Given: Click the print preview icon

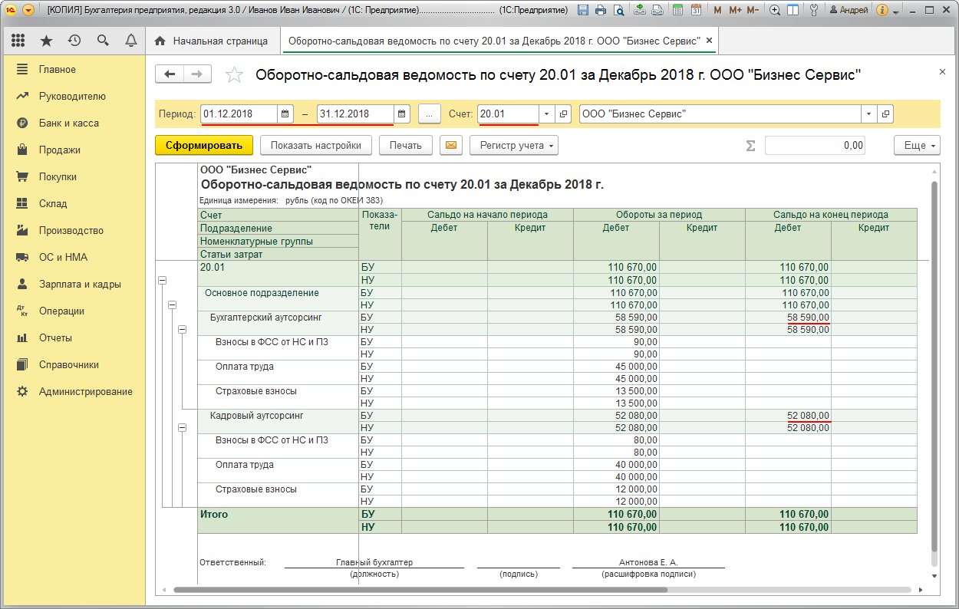Looking at the screenshot, I should [618, 10].
